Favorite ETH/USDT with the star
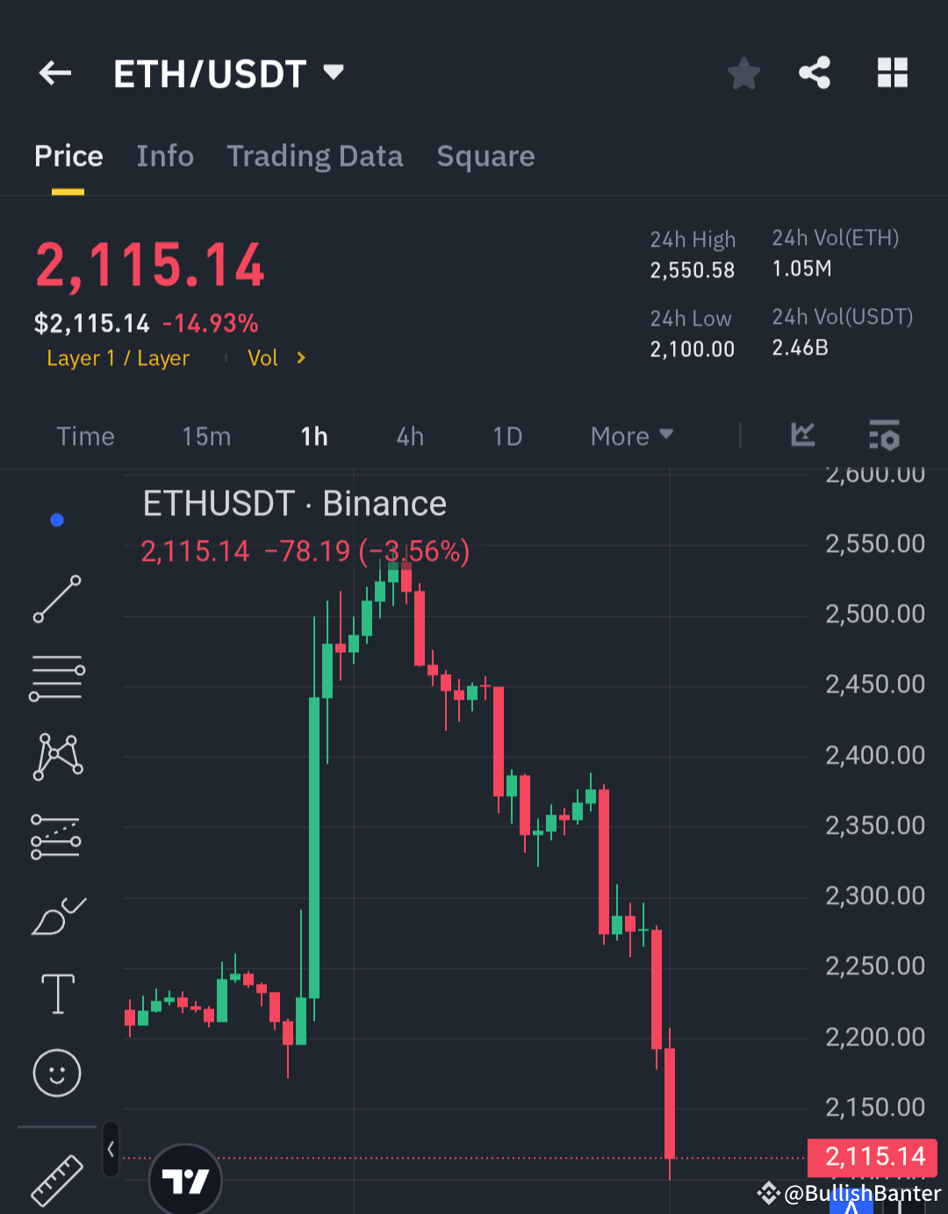The image size is (948, 1214). coord(743,74)
